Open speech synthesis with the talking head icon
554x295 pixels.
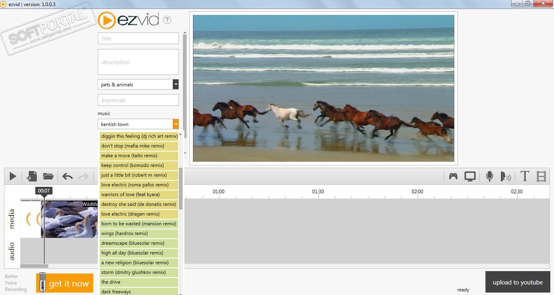[505, 176]
